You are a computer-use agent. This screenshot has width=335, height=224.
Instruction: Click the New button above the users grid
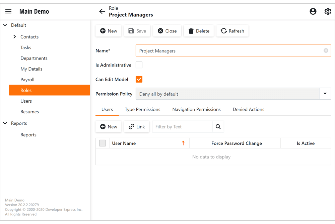pos(108,126)
